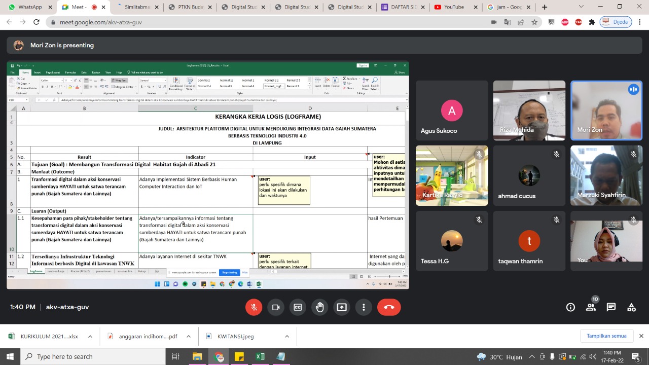Unmute the microphone in Meet controls
The height and width of the screenshot is (365, 649).
(254, 307)
